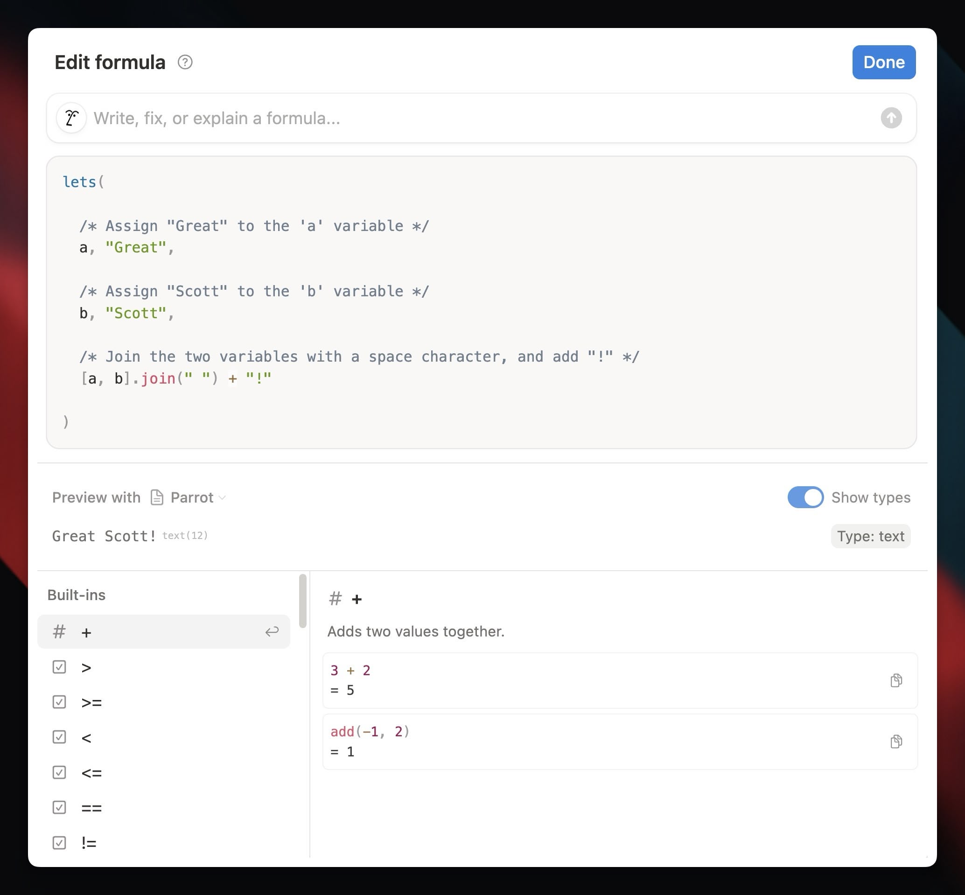Viewport: 965px width, 895px height.
Task: Click the help question mark icon
Action: click(x=185, y=63)
